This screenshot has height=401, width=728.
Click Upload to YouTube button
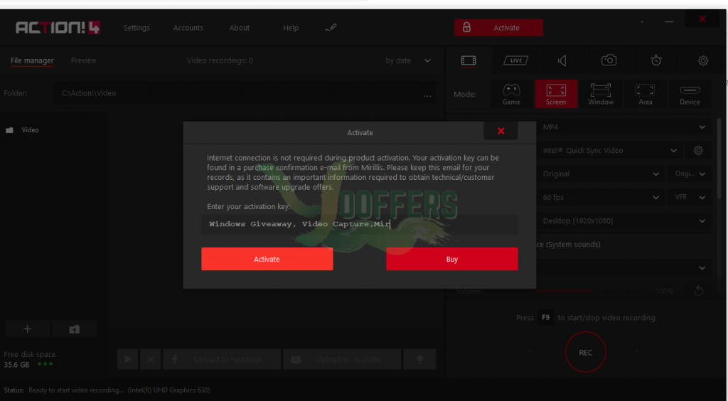(x=342, y=359)
